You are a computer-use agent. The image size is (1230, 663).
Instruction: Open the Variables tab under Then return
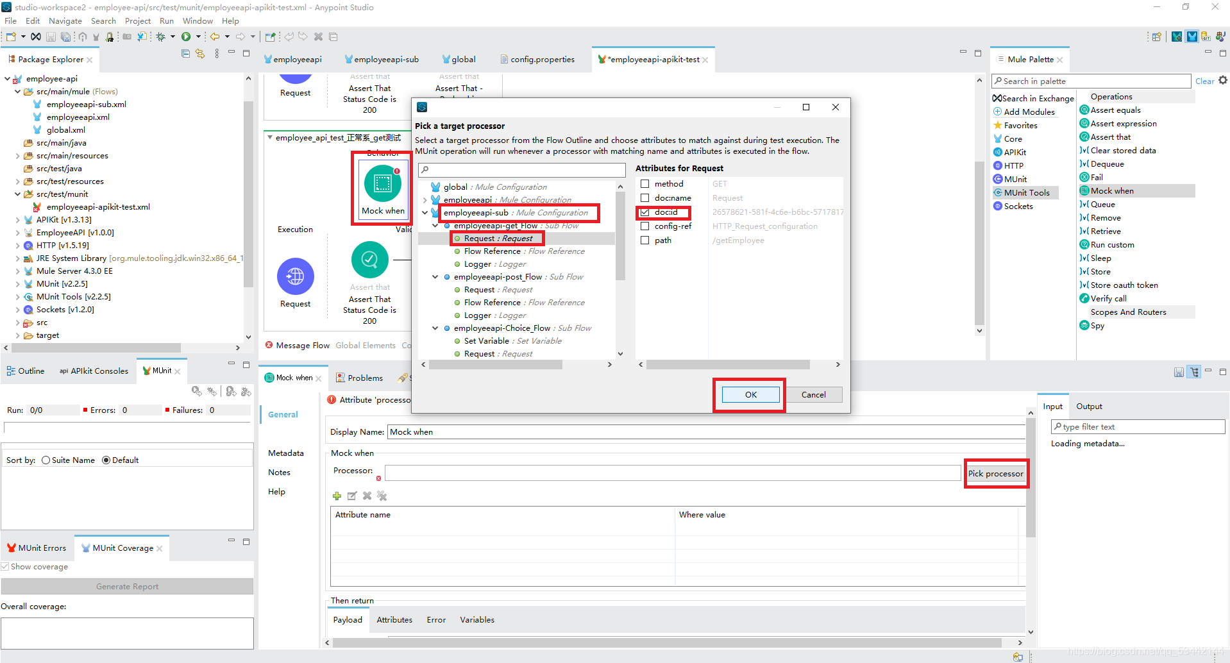click(477, 620)
